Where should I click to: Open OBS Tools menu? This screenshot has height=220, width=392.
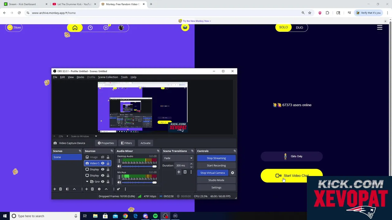(x=124, y=77)
